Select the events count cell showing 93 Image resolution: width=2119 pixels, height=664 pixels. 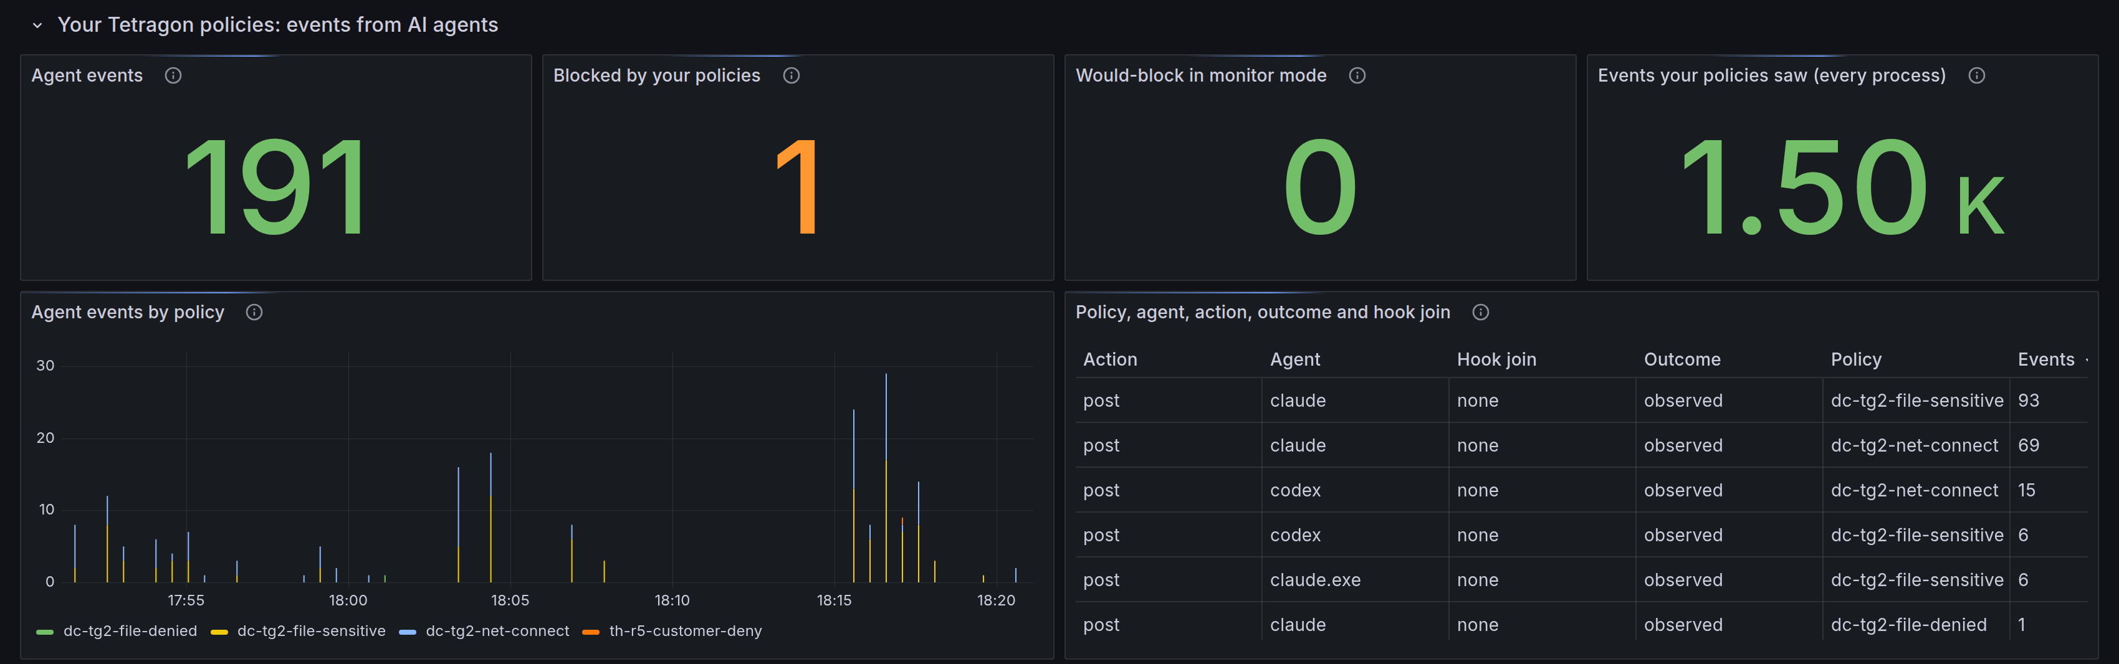click(2048, 401)
